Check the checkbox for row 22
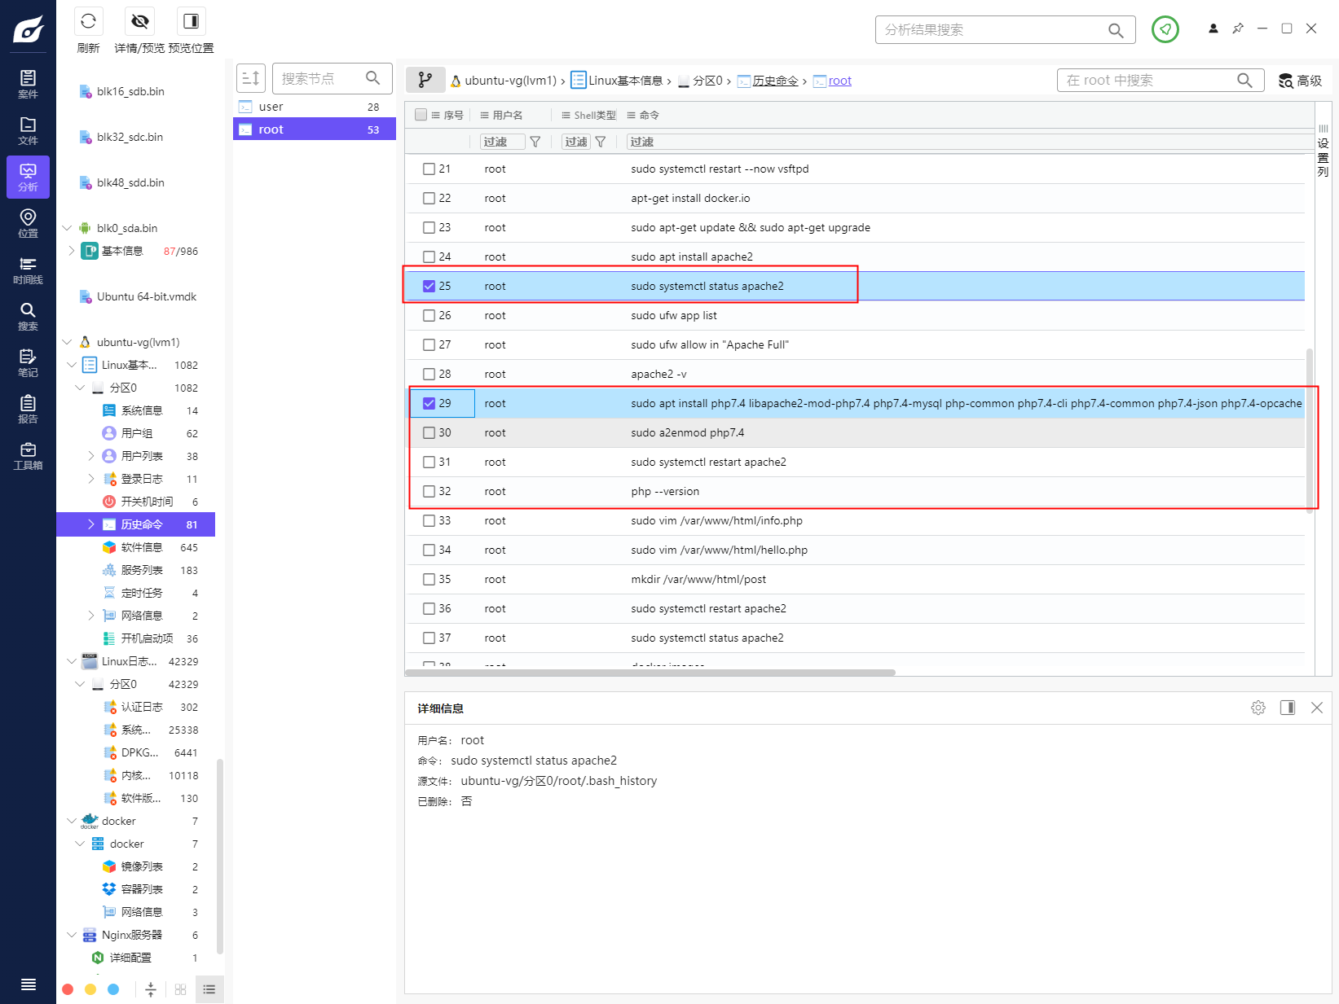1339x1004 pixels. tap(429, 199)
